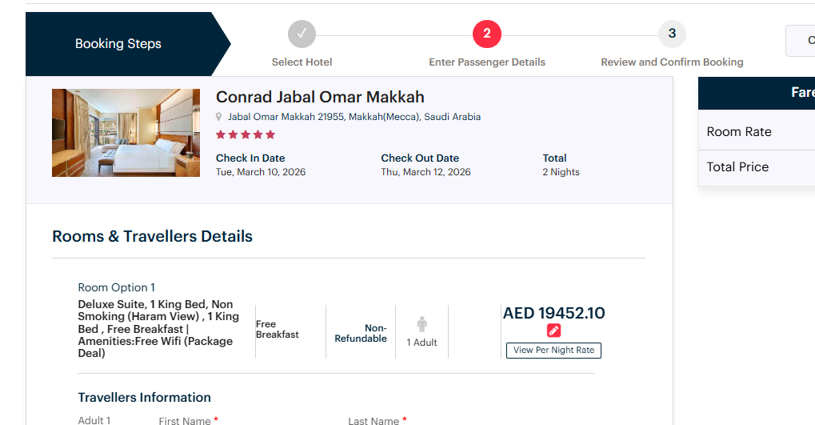Image resolution: width=815 pixels, height=425 pixels.
Task: Select the Enter Passenger Details step label
Action: 487,62
